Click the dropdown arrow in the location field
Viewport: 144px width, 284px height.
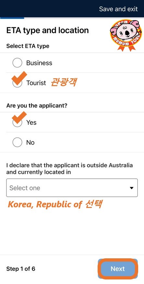(132, 188)
